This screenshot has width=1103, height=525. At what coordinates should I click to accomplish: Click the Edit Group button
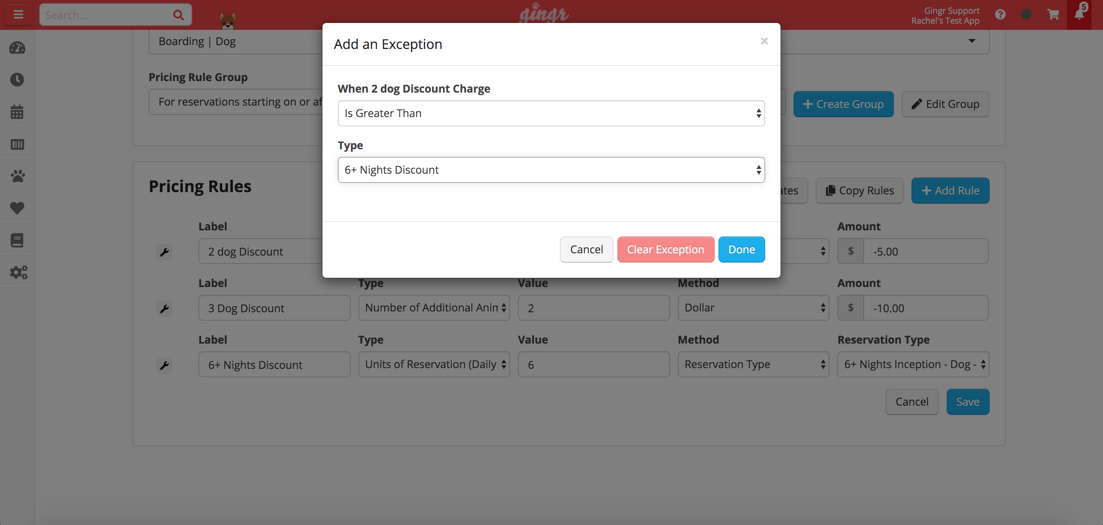point(945,104)
